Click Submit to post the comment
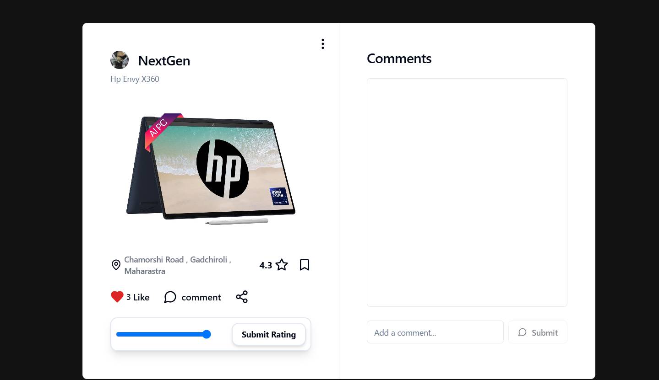Image resolution: width=659 pixels, height=380 pixels. [x=544, y=332]
